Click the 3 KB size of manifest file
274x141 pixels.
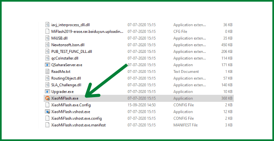(229, 125)
